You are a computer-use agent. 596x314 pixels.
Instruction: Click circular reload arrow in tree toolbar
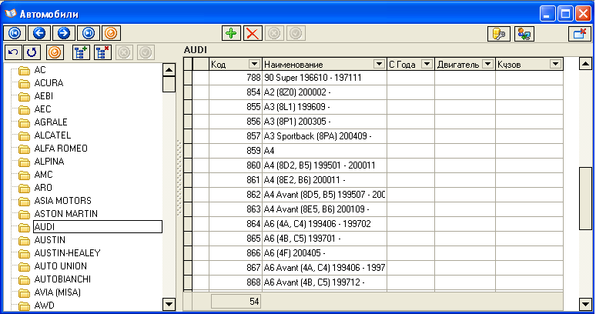[32, 52]
